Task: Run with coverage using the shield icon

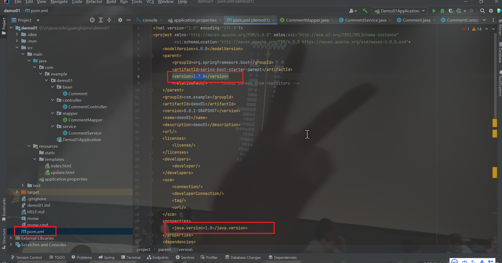Action: 451,11
